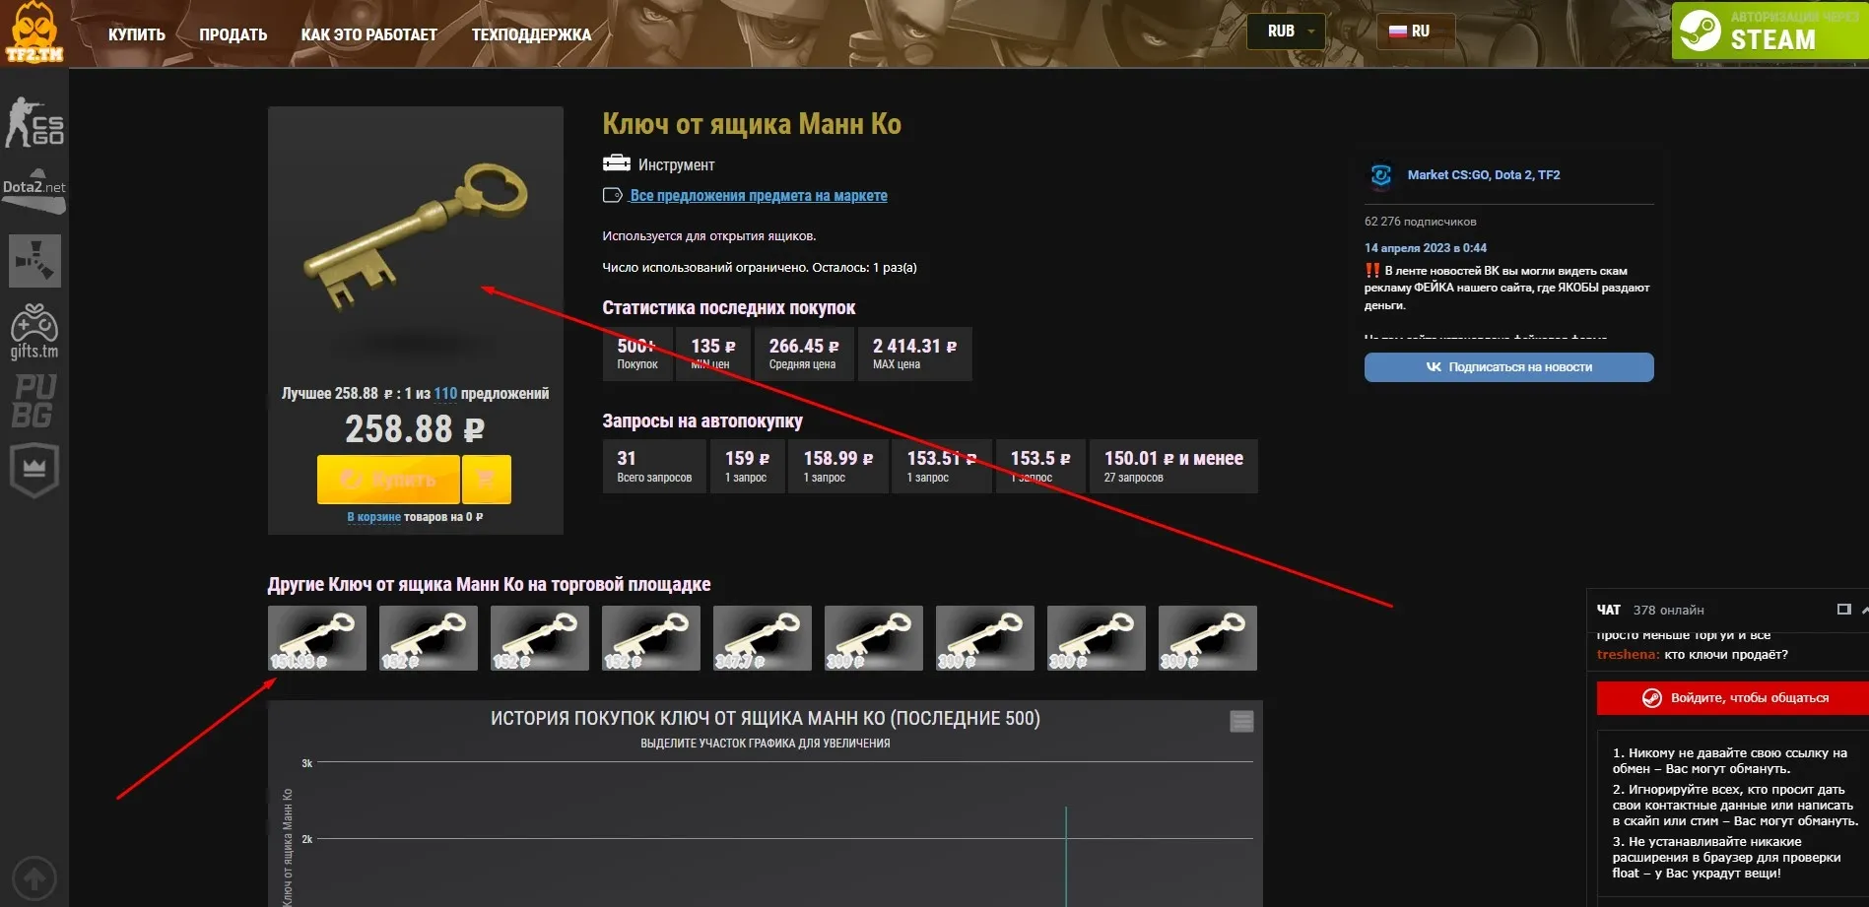This screenshot has height=907, width=1869.
Task: Open the 14 апреля 2023 post date
Action: [1425, 248]
